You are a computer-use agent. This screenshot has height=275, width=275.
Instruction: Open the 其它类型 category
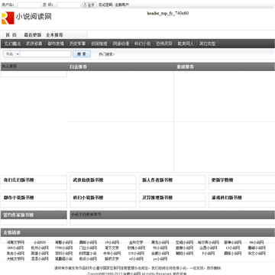[x=208, y=44]
